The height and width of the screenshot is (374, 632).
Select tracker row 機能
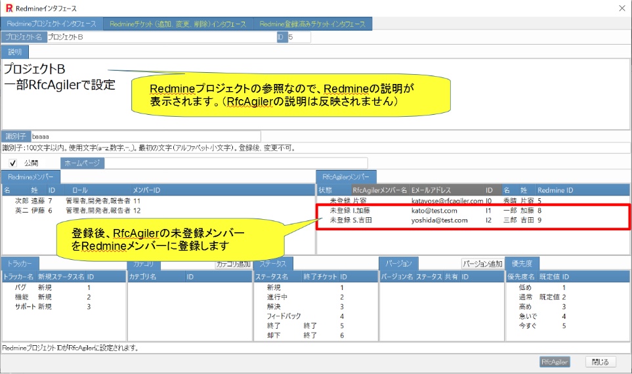[x=64, y=297]
